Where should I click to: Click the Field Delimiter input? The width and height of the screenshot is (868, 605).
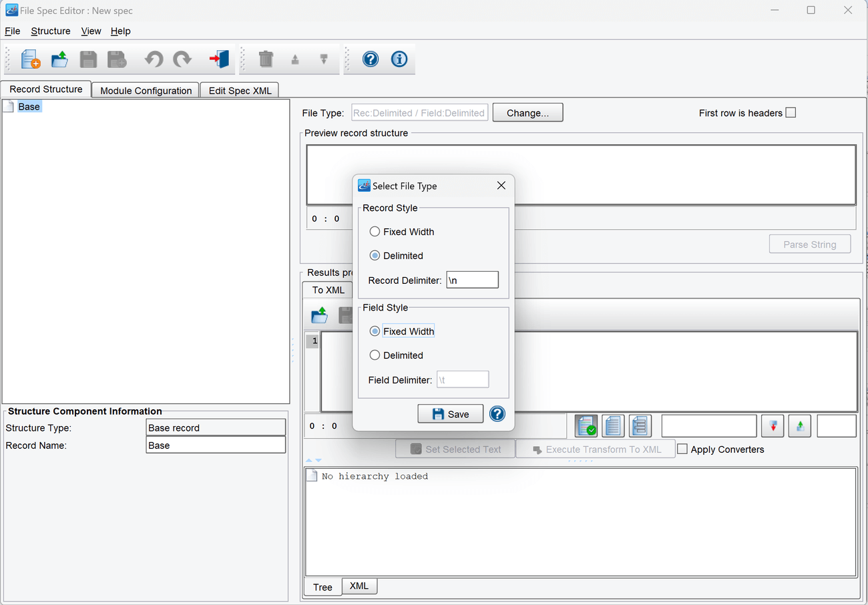[x=463, y=379]
